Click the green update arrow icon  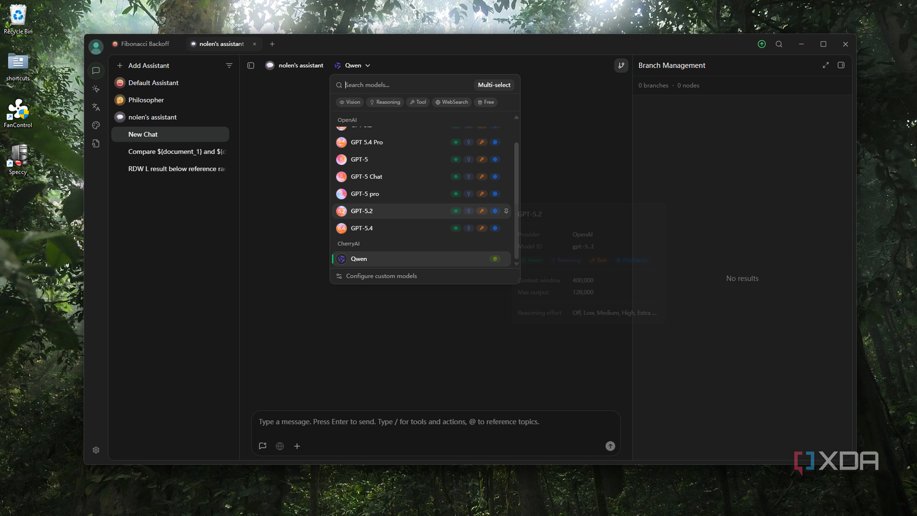click(762, 44)
